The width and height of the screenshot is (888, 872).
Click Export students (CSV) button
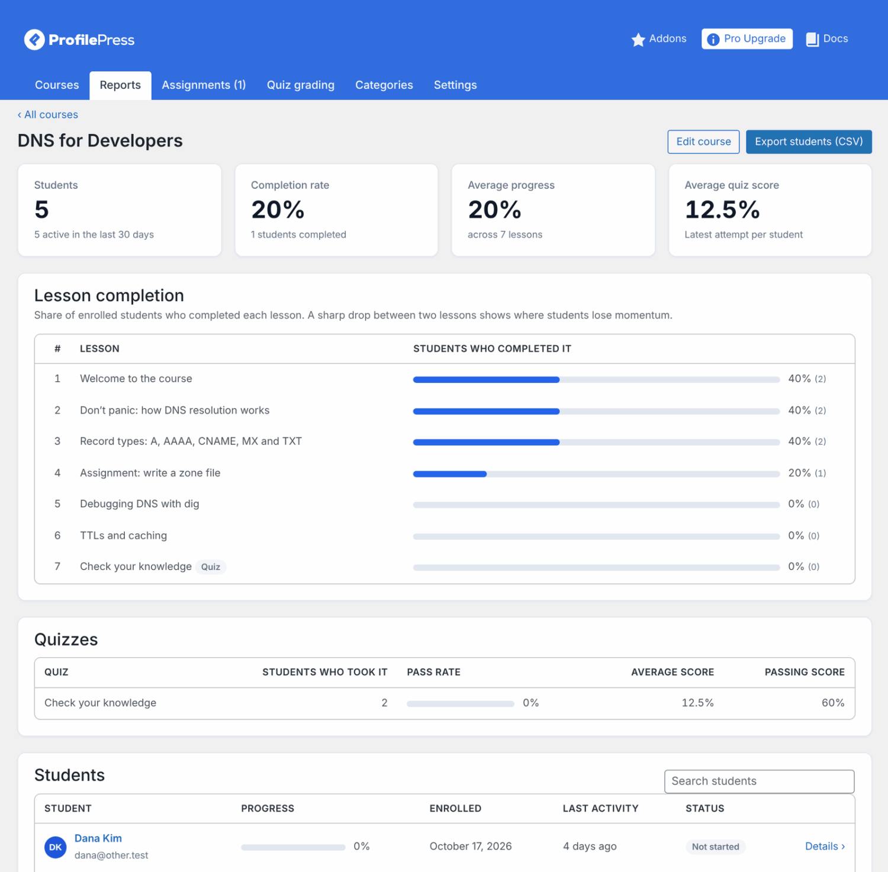tap(809, 142)
